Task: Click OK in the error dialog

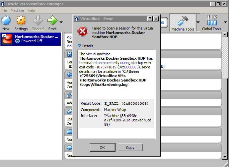Action: 102,148
